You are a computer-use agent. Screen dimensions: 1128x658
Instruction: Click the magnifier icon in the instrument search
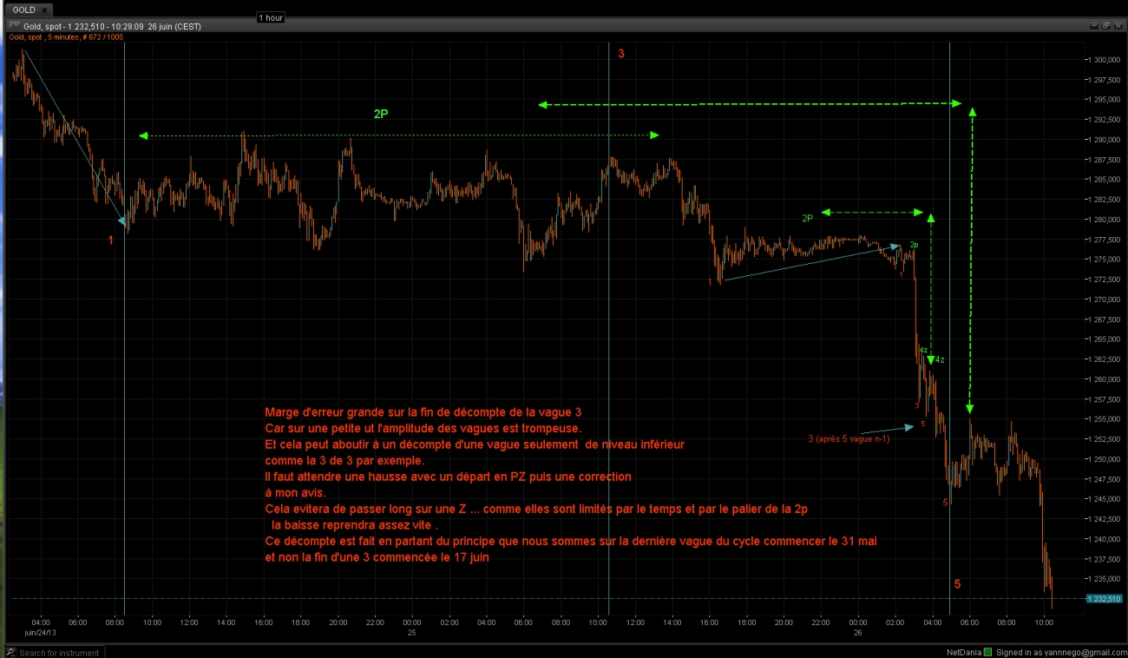[x=11, y=652]
